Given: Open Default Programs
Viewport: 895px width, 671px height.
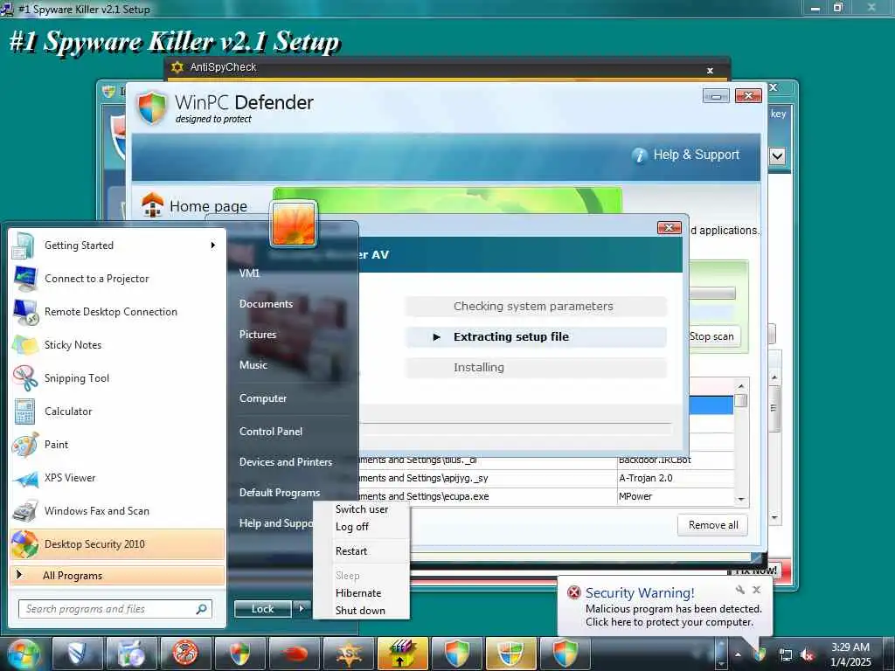Looking at the screenshot, I should point(279,493).
